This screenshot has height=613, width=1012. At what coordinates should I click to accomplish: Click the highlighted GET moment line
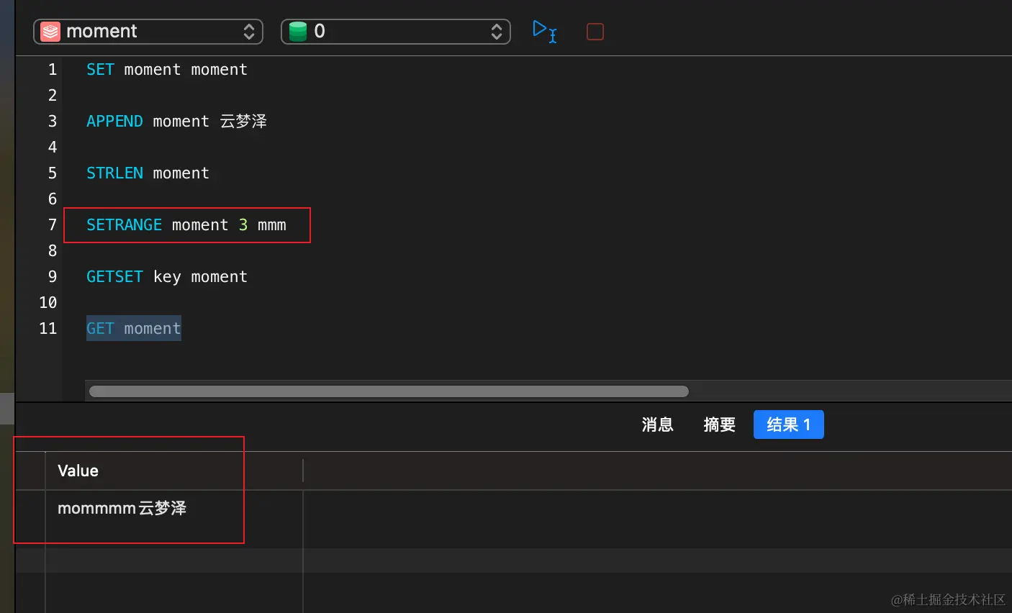point(134,329)
